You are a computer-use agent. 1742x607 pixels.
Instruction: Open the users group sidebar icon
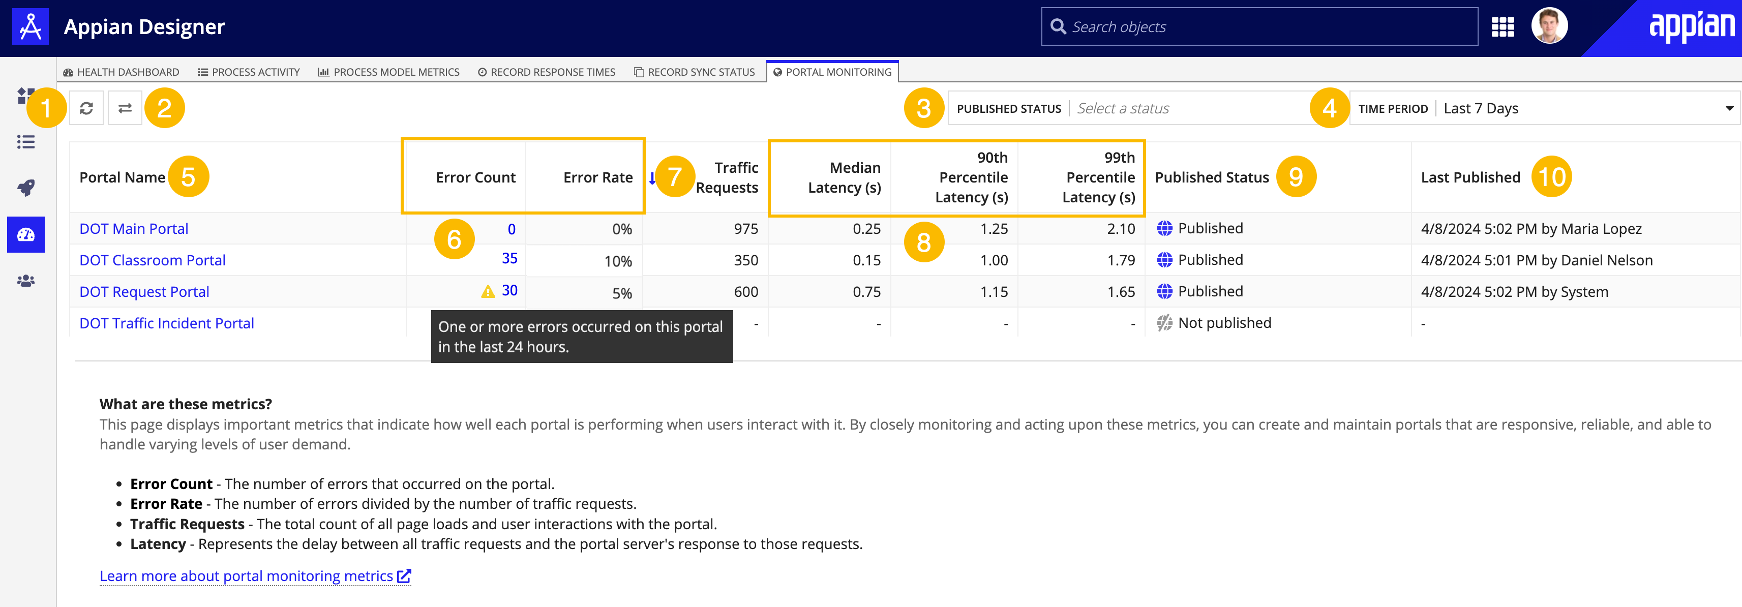[26, 281]
